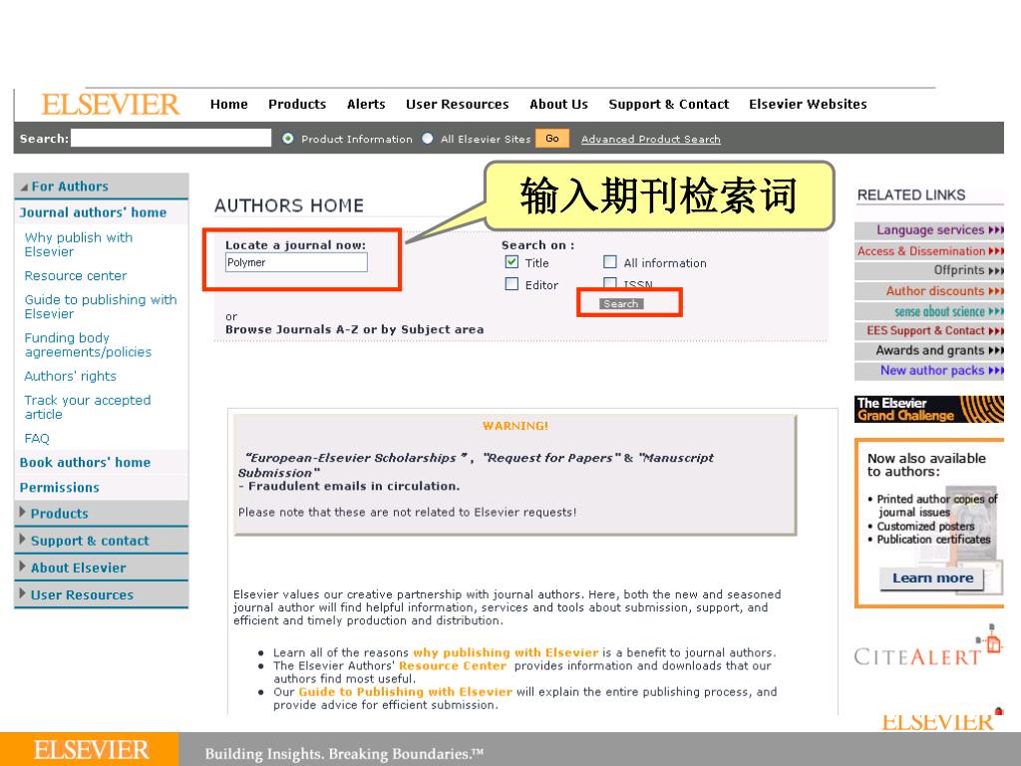The height and width of the screenshot is (766, 1021).
Task: Open the User Resources top menu
Action: (457, 104)
